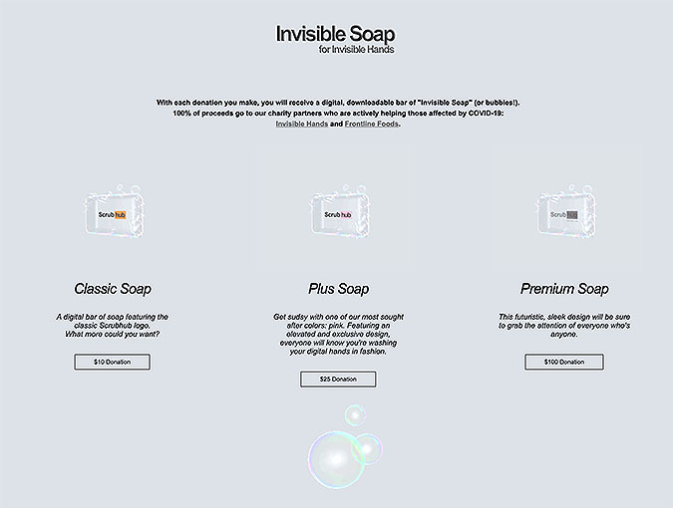
Task: Donate $100 for Premium Soap
Action: click(564, 362)
